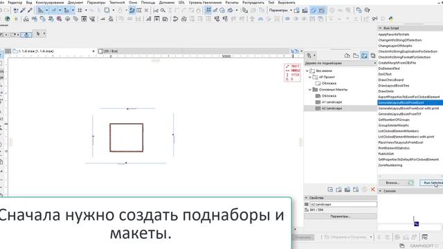Open the GDL menu
Viewport: 443px width, 249px height.
181,3
